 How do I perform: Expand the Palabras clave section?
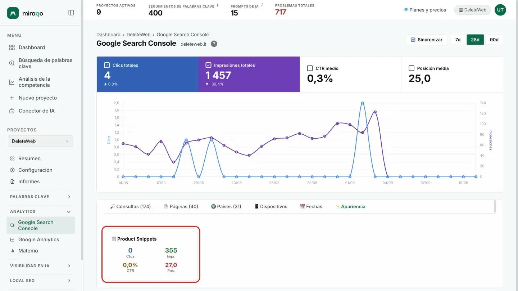[40, 197]
